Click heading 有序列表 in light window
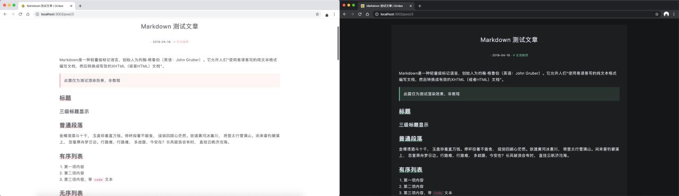This screenshot has height=196, width=679. tap(71, 156)
